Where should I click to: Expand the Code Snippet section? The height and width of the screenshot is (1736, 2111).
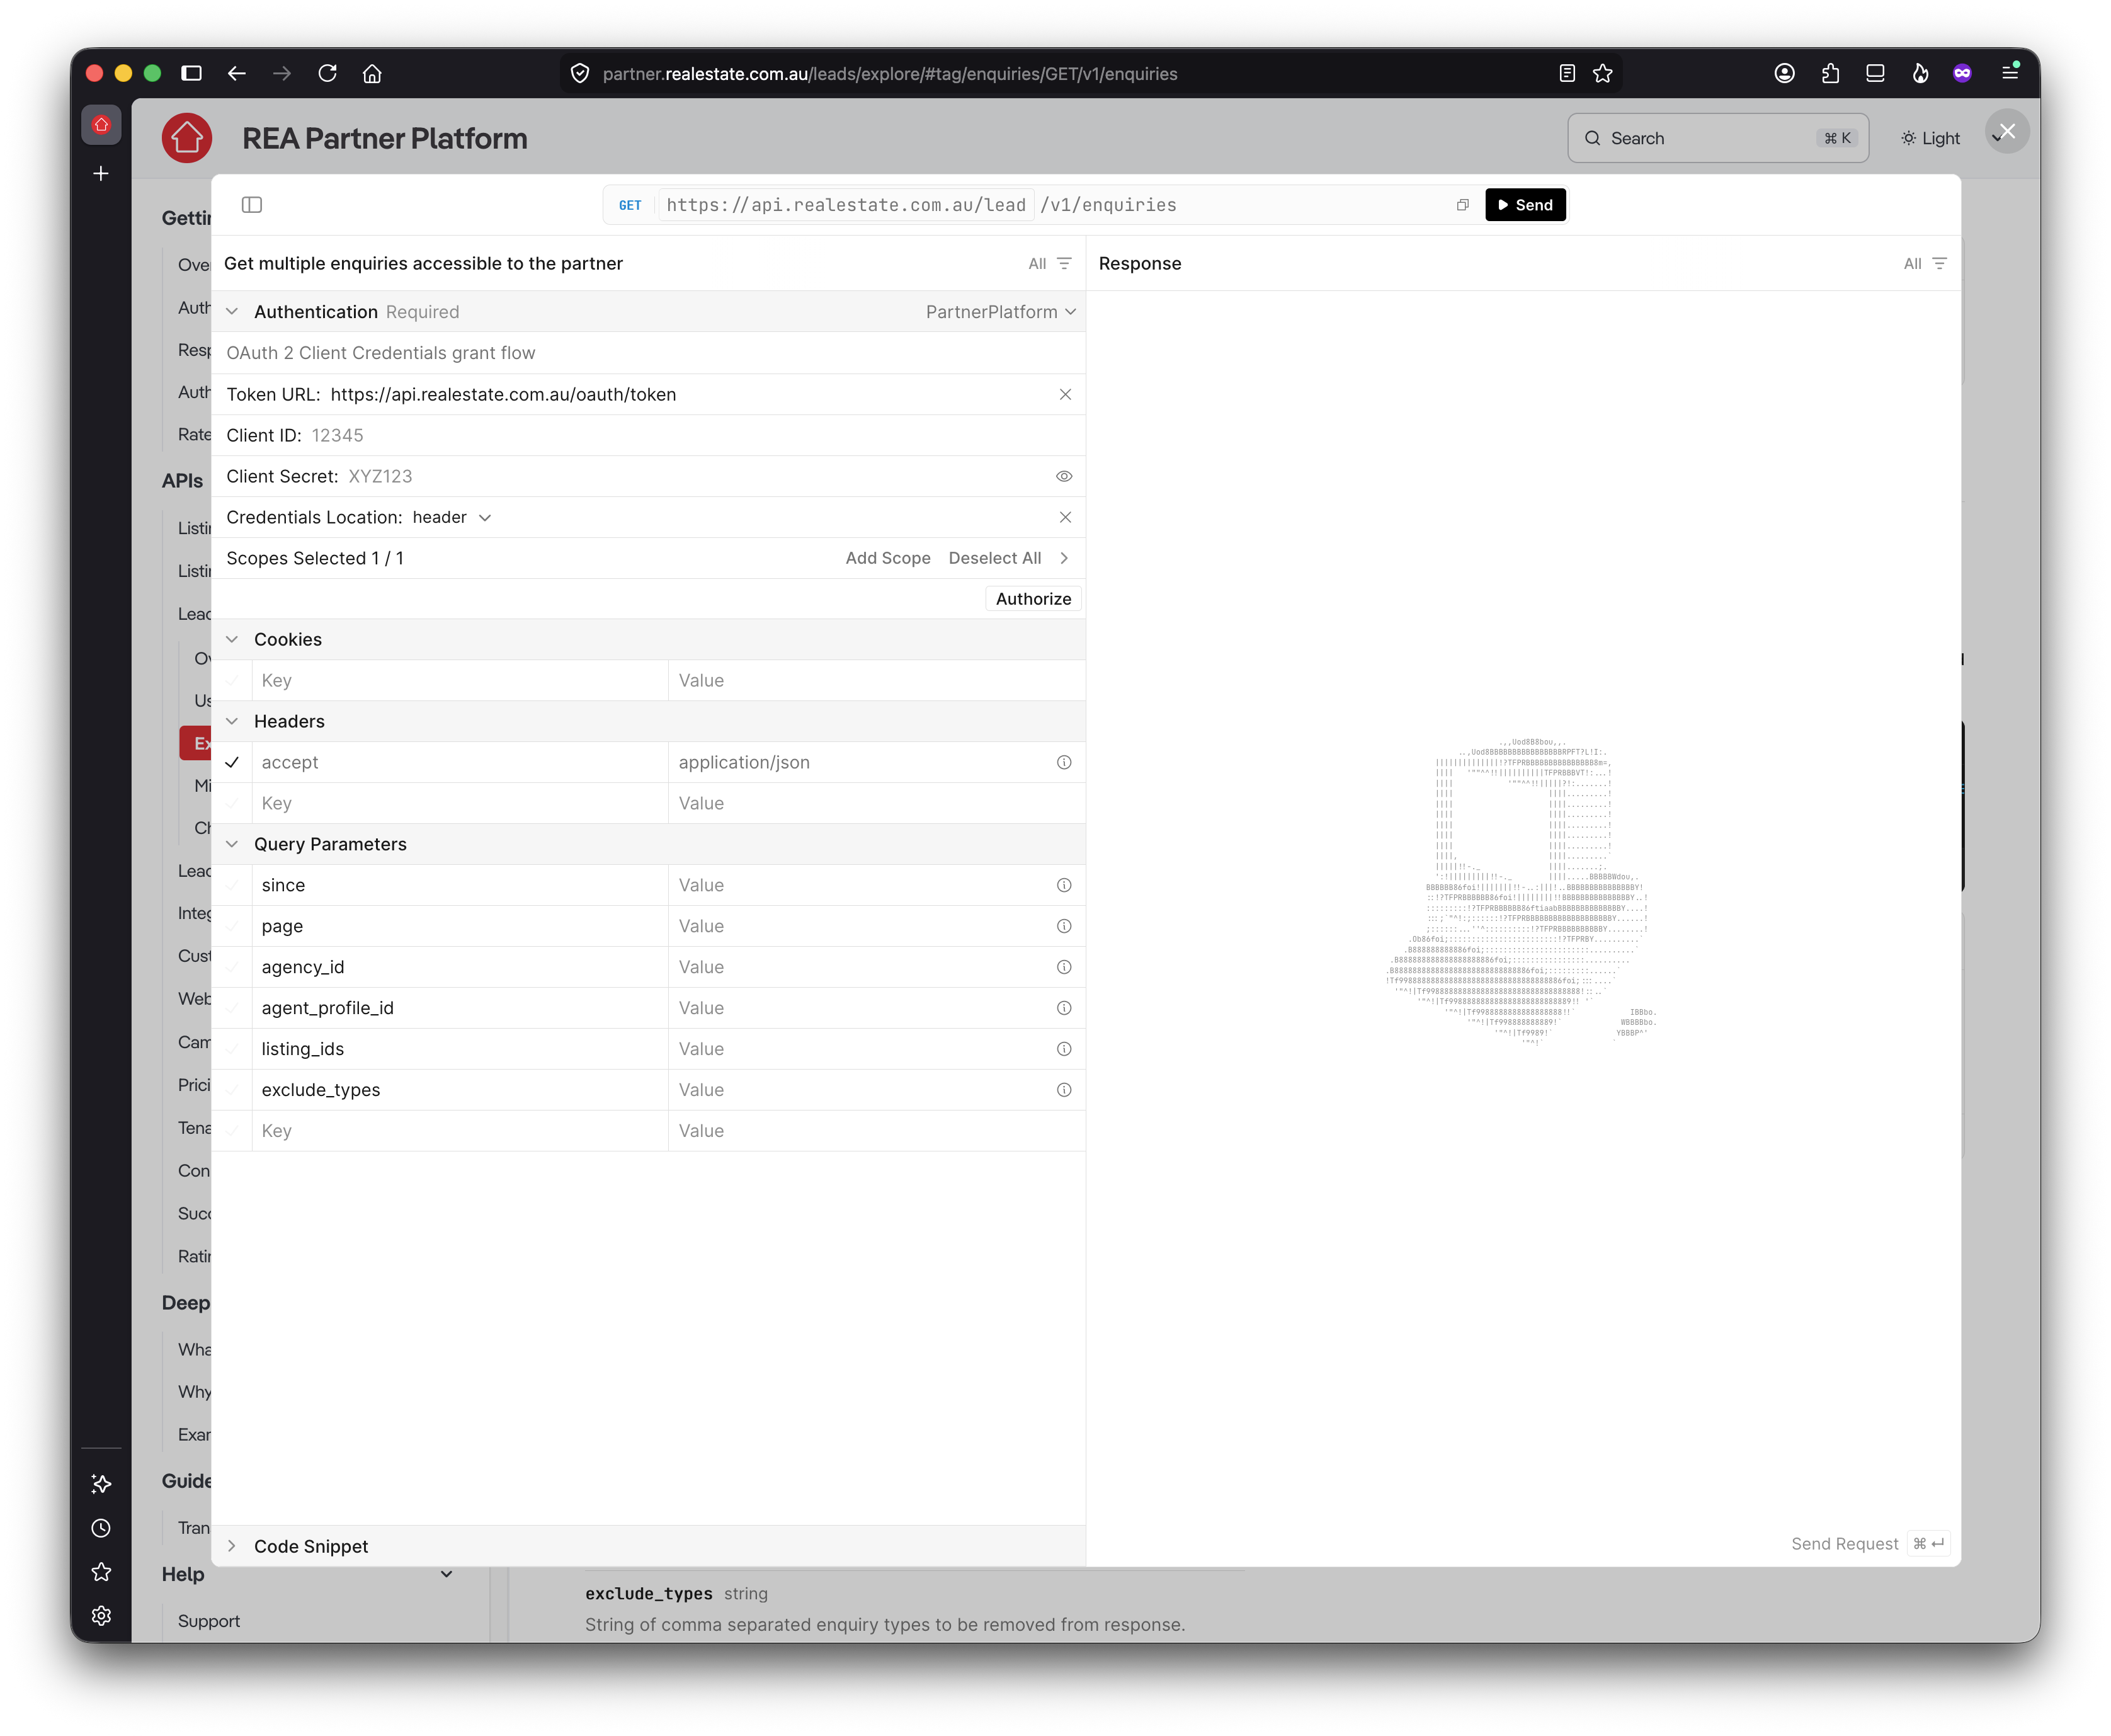point(232,1547)
